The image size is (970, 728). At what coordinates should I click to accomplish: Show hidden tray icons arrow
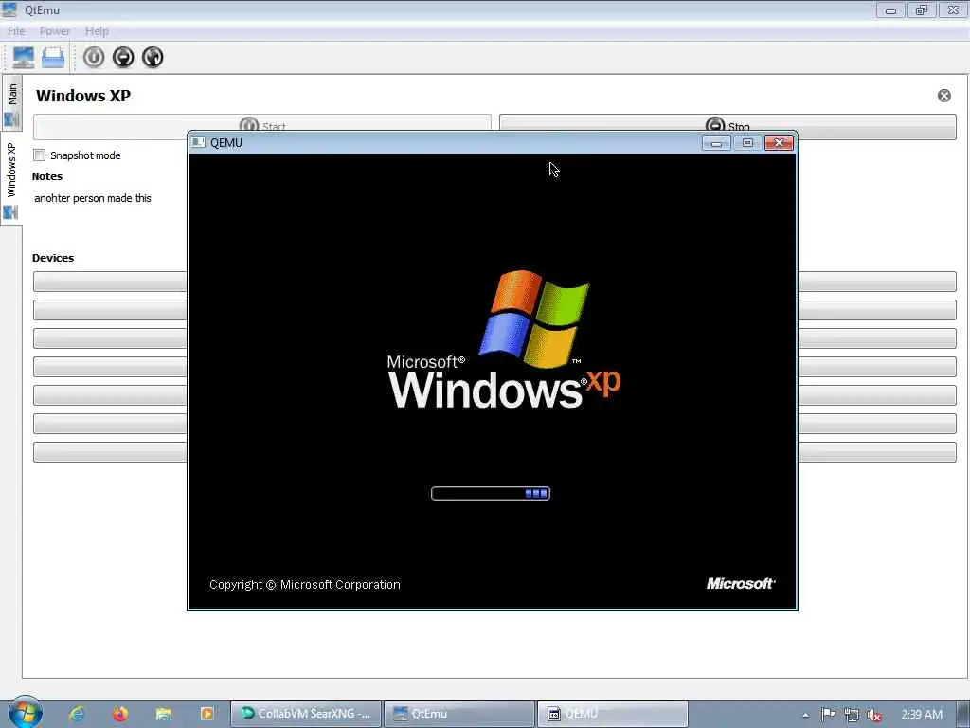coord(805,715)
